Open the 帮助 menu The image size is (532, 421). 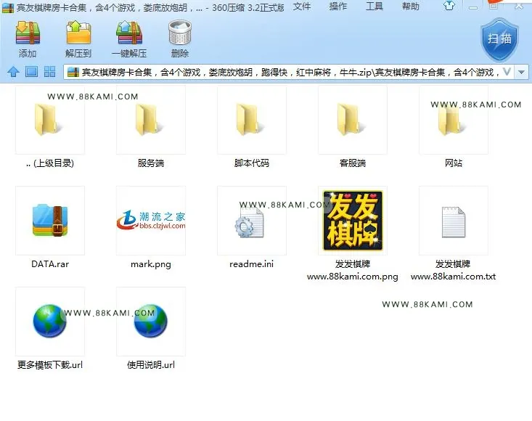click(411, 6)
